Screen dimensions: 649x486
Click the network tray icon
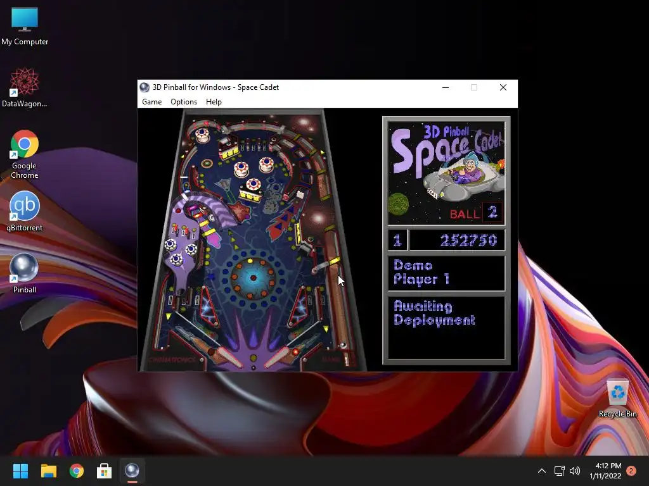[559, 471]
